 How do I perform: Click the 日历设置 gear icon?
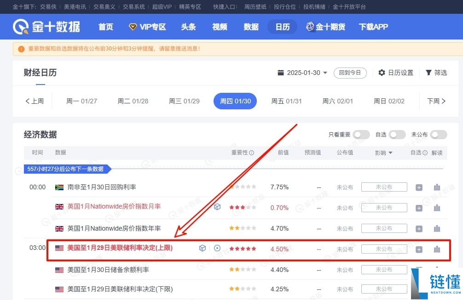point(382,73)
